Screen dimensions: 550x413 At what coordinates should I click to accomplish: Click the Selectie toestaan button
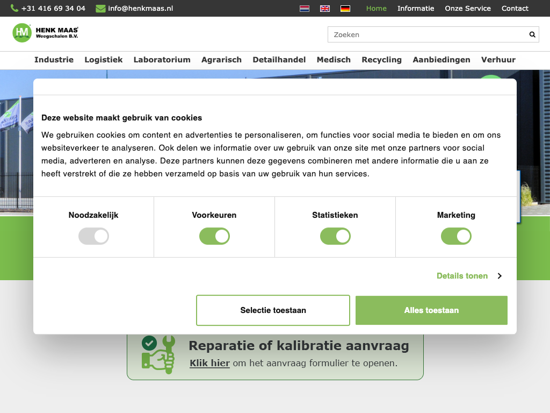tap(273, 310)
